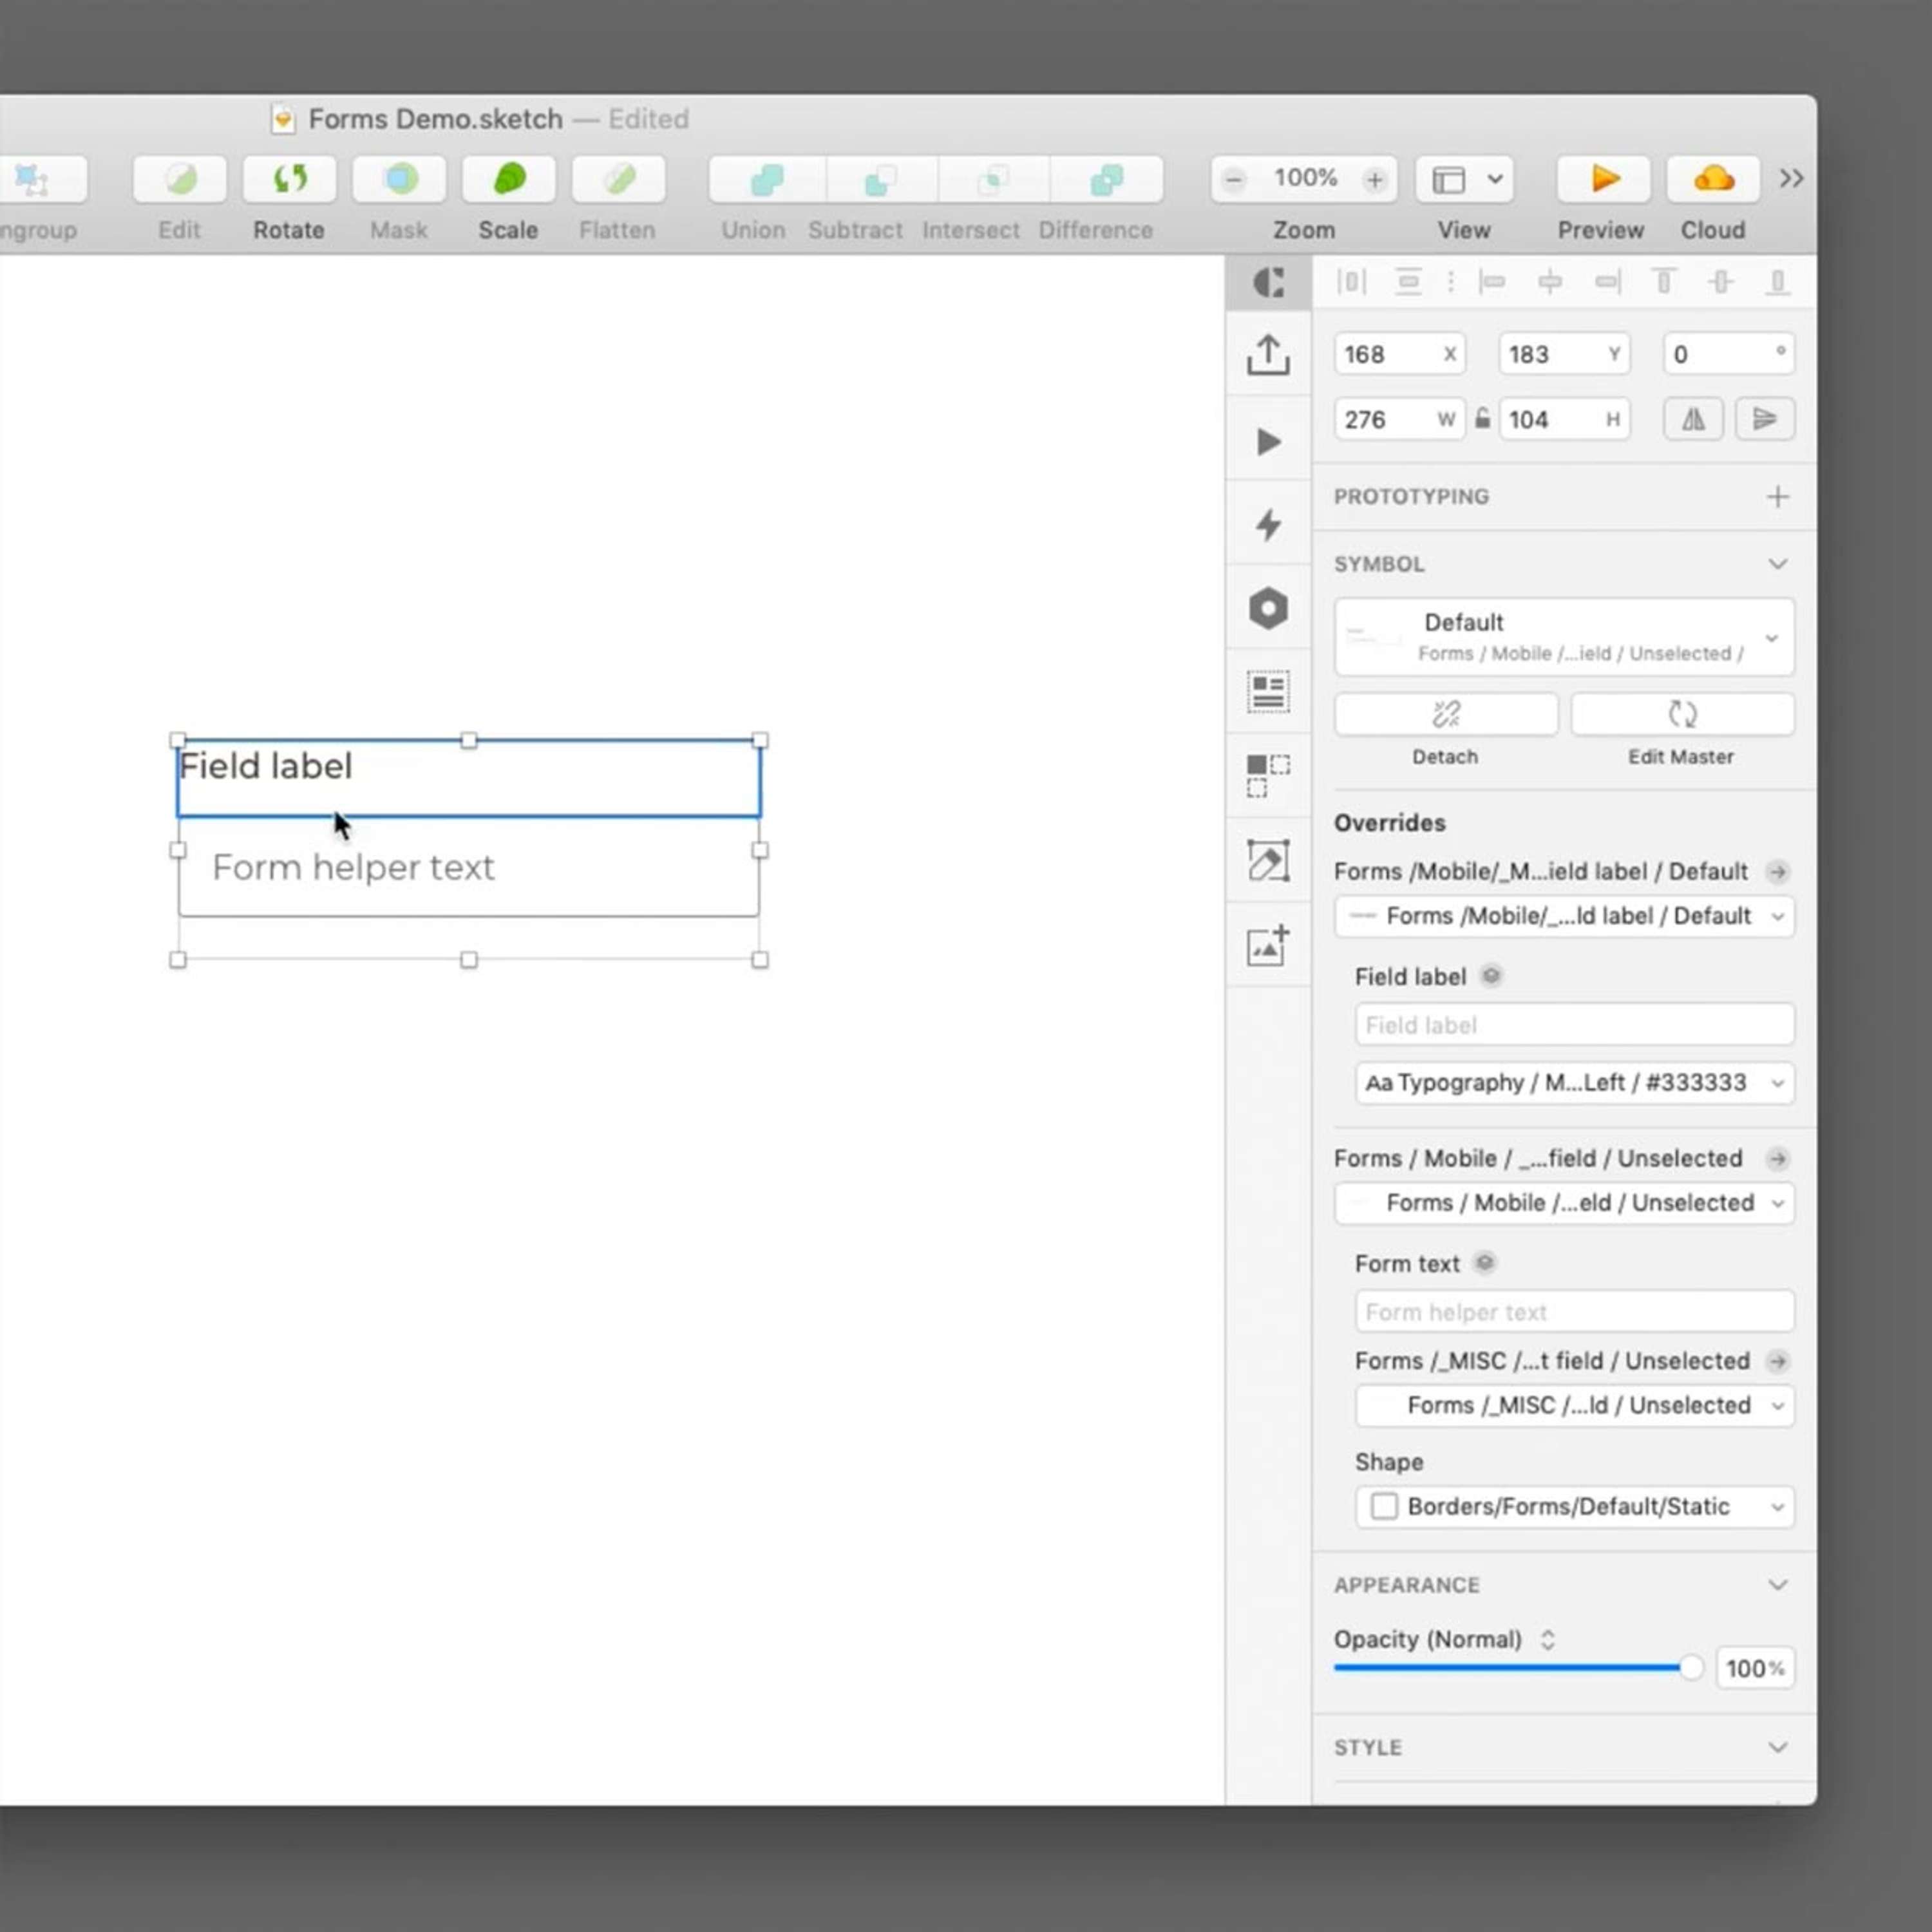Toggle the aspect ratio lock
This screenshot has width=1932, height=1932.
1483,419
